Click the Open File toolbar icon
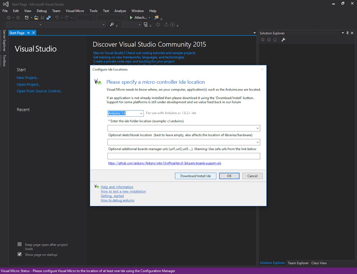This screenshot has height=274, width=357. click(x=36, y=18)
